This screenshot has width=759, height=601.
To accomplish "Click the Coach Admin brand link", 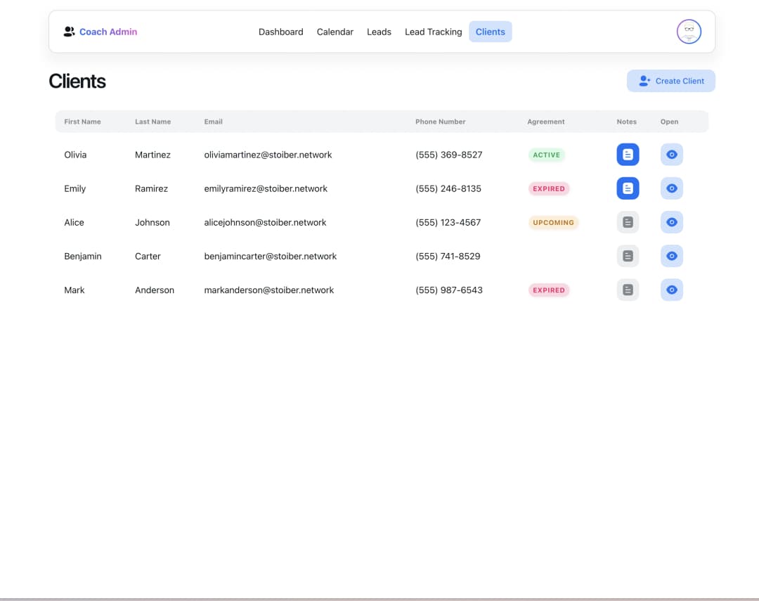I will point(108,32).
